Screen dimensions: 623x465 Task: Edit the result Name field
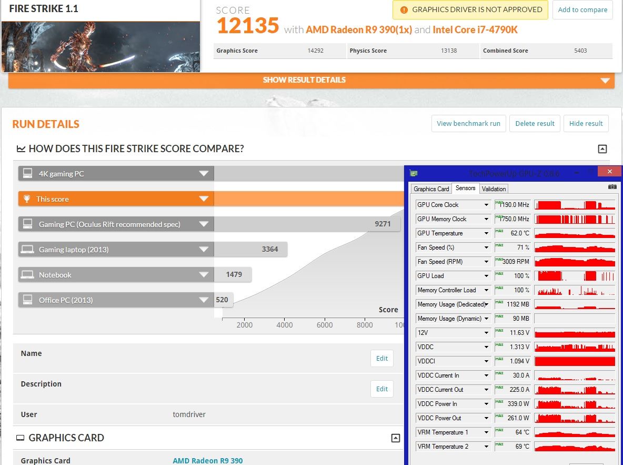tap(382, 359)
